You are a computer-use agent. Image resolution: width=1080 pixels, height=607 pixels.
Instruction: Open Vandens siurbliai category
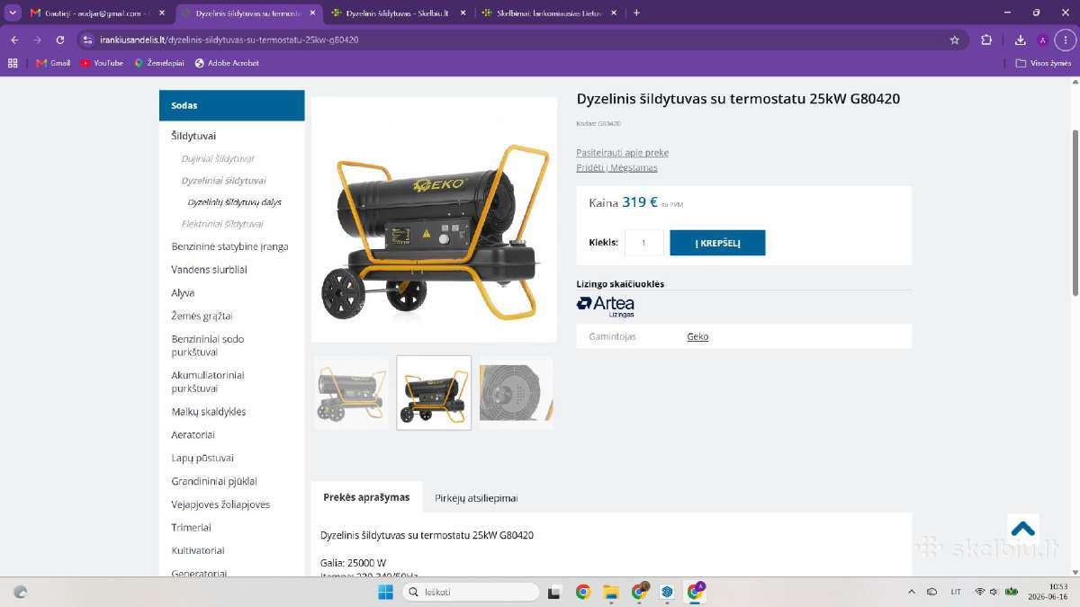pos(209,270)
